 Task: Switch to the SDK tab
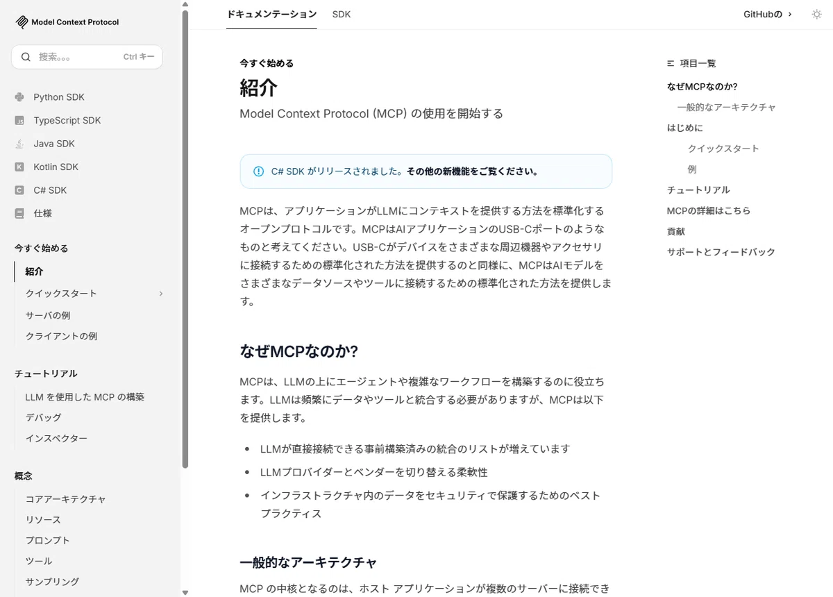pyautogui.click(x=342, y=14)
